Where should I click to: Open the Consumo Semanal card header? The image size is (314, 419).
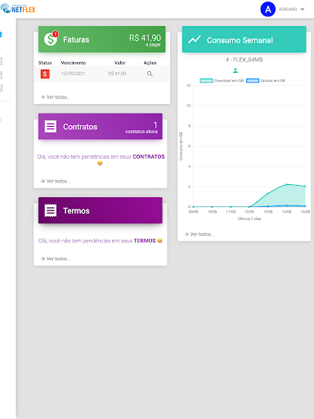(x=244, y=39)
